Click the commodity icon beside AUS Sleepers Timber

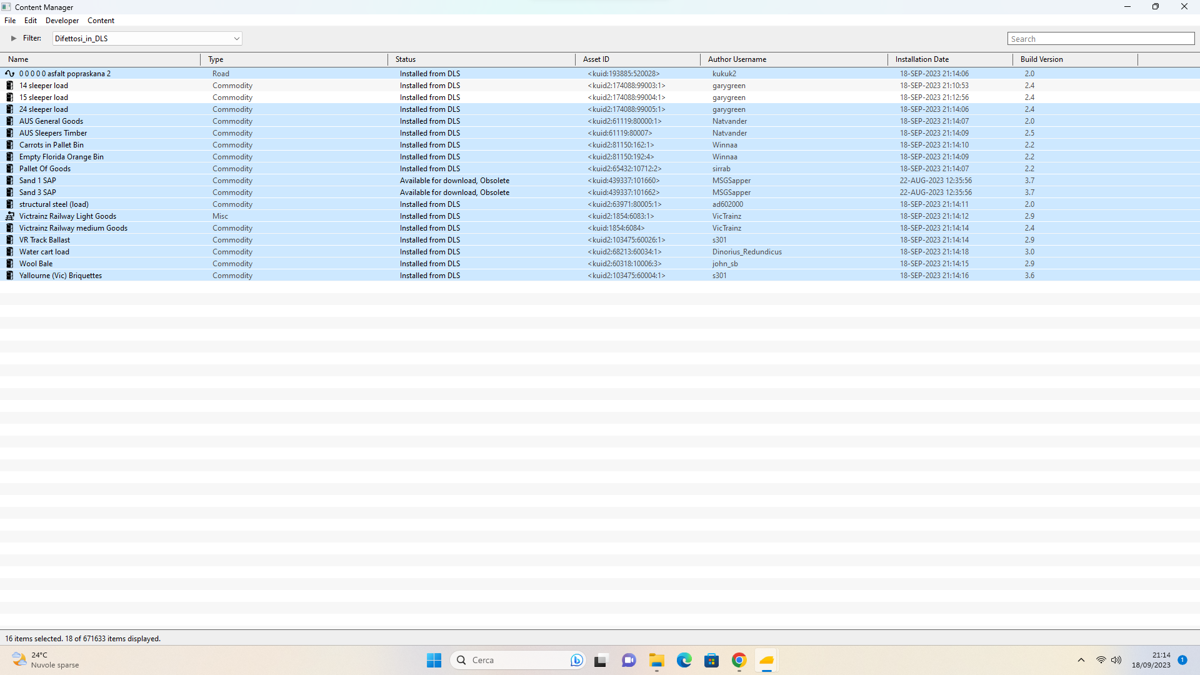(x=9, y=133)
